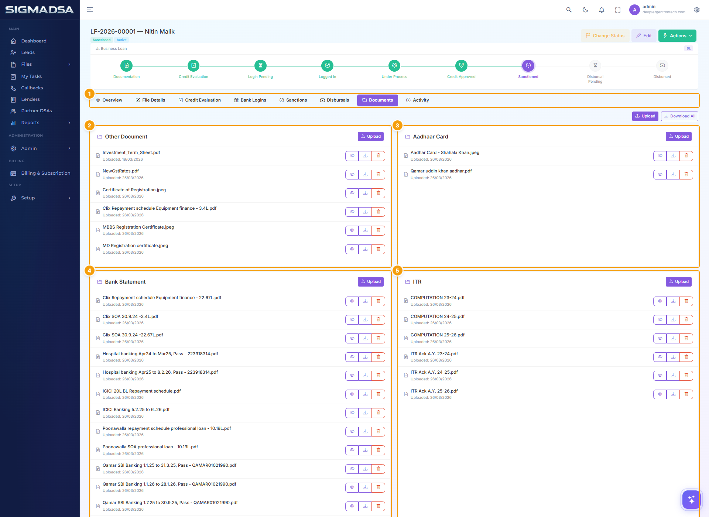Enter fullscreen mode icon
This screenshot has width=709, height=517.
(x=618, y=10)
